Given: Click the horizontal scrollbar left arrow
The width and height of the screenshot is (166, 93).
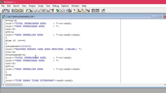Looking at the screenshot, I should pos(4,84).
